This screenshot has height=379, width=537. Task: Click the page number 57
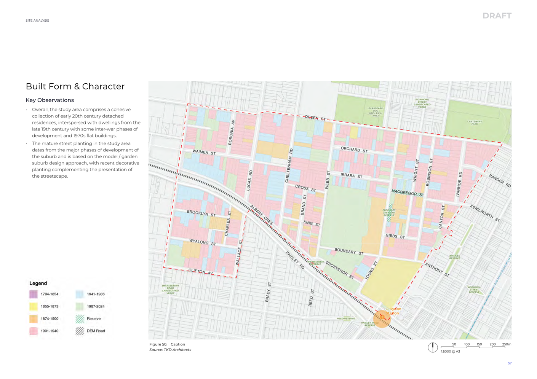tap(510, 363)
